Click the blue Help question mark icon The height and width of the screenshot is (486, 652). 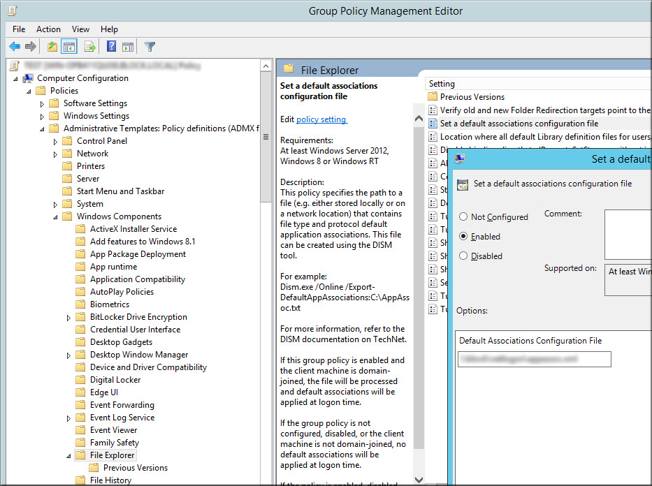coord(111,46)
